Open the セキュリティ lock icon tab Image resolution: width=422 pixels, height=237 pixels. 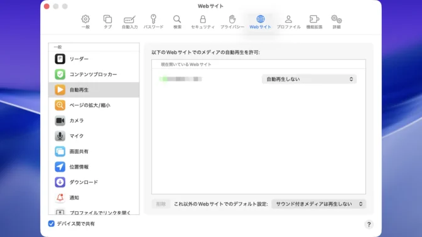click(203, 22)
